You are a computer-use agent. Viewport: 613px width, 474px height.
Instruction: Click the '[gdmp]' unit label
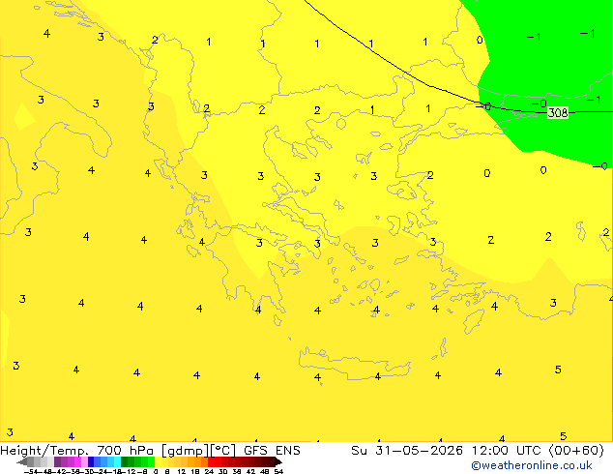pos(186,451)
